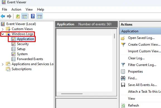This screenshot has height=108, width=161.
Task: Click the Application log icon in tree
Action: click(13, 39)
